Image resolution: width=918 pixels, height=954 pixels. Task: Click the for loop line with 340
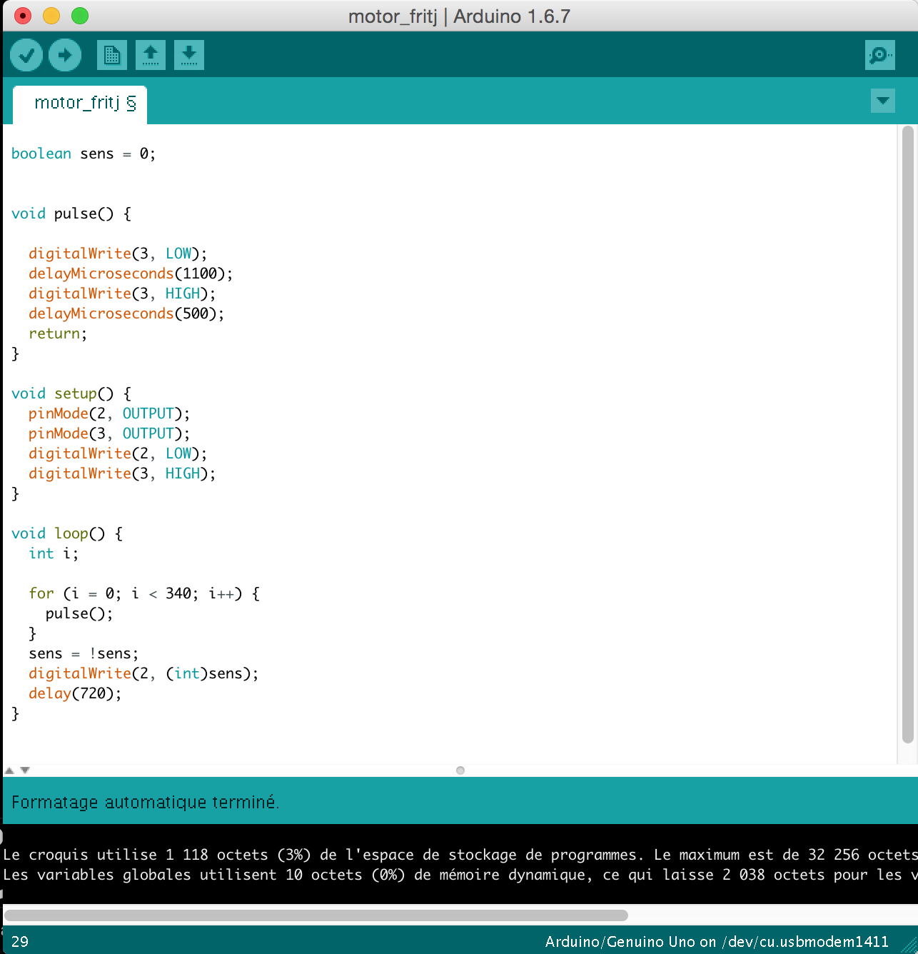click(x=144, y=593)
